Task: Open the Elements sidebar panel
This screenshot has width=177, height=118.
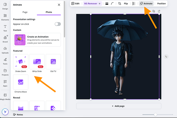Action: coord(5,17)
